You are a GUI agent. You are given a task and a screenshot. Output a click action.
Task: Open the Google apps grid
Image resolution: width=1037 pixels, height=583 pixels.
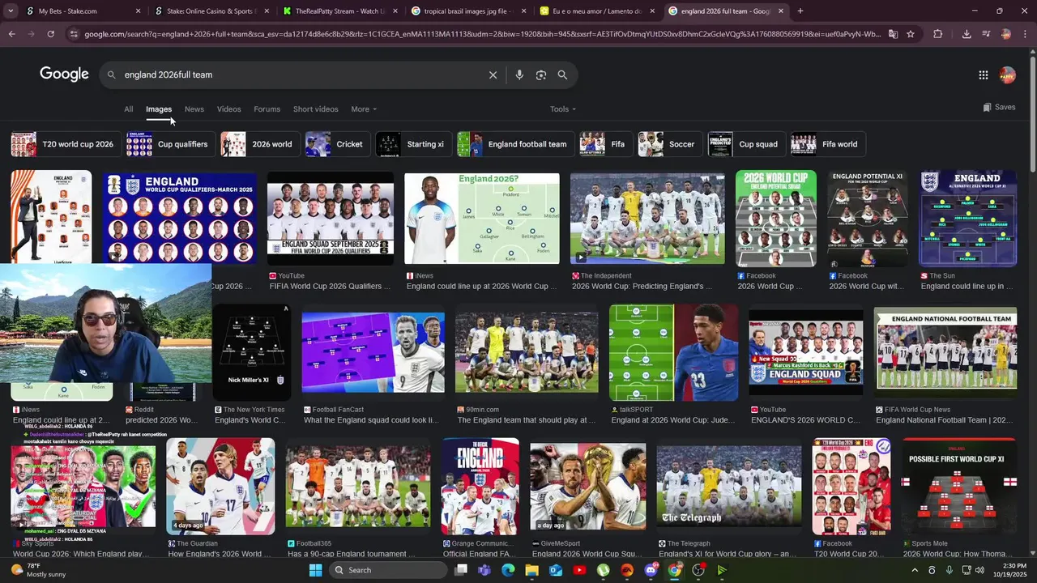point(983,74)
